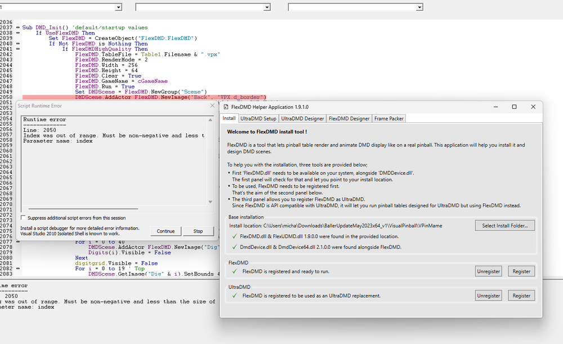
Task: Click Unregister in the FlexDMD section
Action: pos(488,271)
